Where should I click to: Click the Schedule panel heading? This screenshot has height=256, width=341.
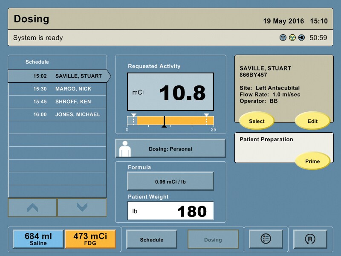point(37,62)
